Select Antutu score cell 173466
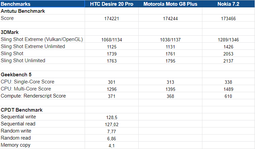 [x=228, y=18]
